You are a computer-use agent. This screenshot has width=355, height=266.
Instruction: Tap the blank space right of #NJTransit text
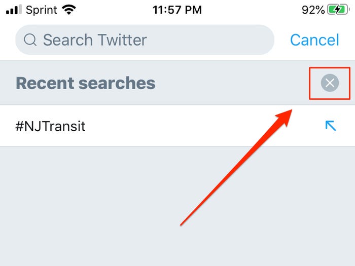click(x=203, y=126)
